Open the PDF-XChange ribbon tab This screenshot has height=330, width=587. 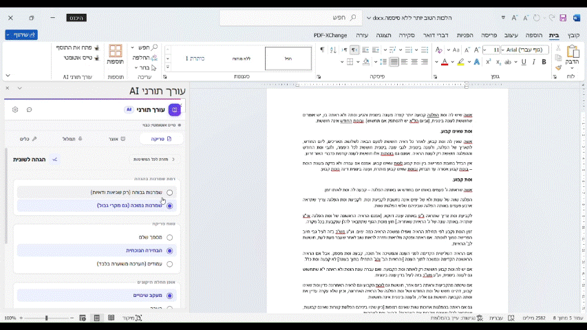click(330, 35)
